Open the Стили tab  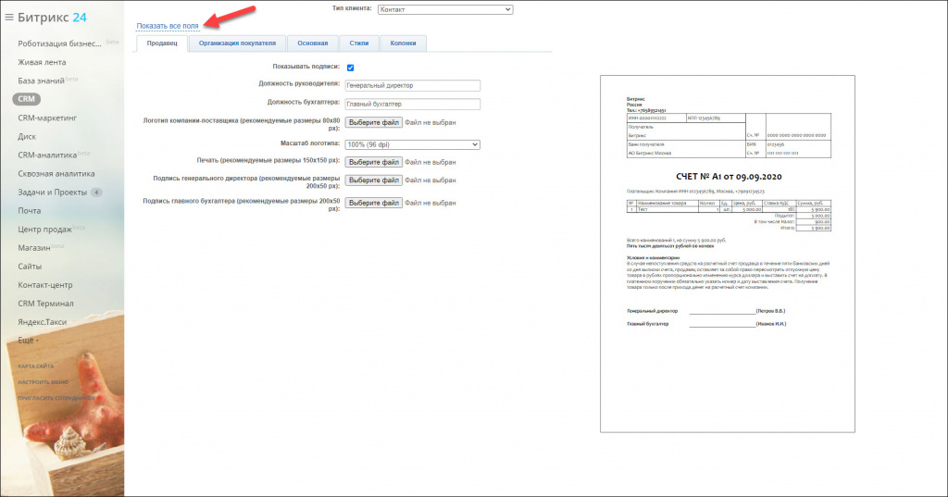click(x=358, y=43)
